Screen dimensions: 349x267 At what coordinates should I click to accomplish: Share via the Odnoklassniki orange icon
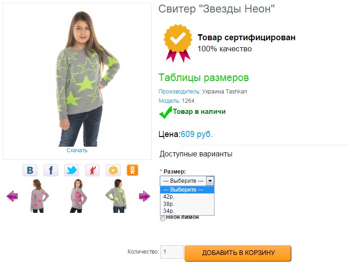pyautogui.click(x=132, y=170)
